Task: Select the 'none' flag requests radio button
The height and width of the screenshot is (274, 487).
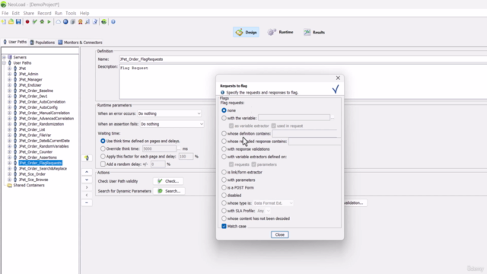Action: [224, 110]
